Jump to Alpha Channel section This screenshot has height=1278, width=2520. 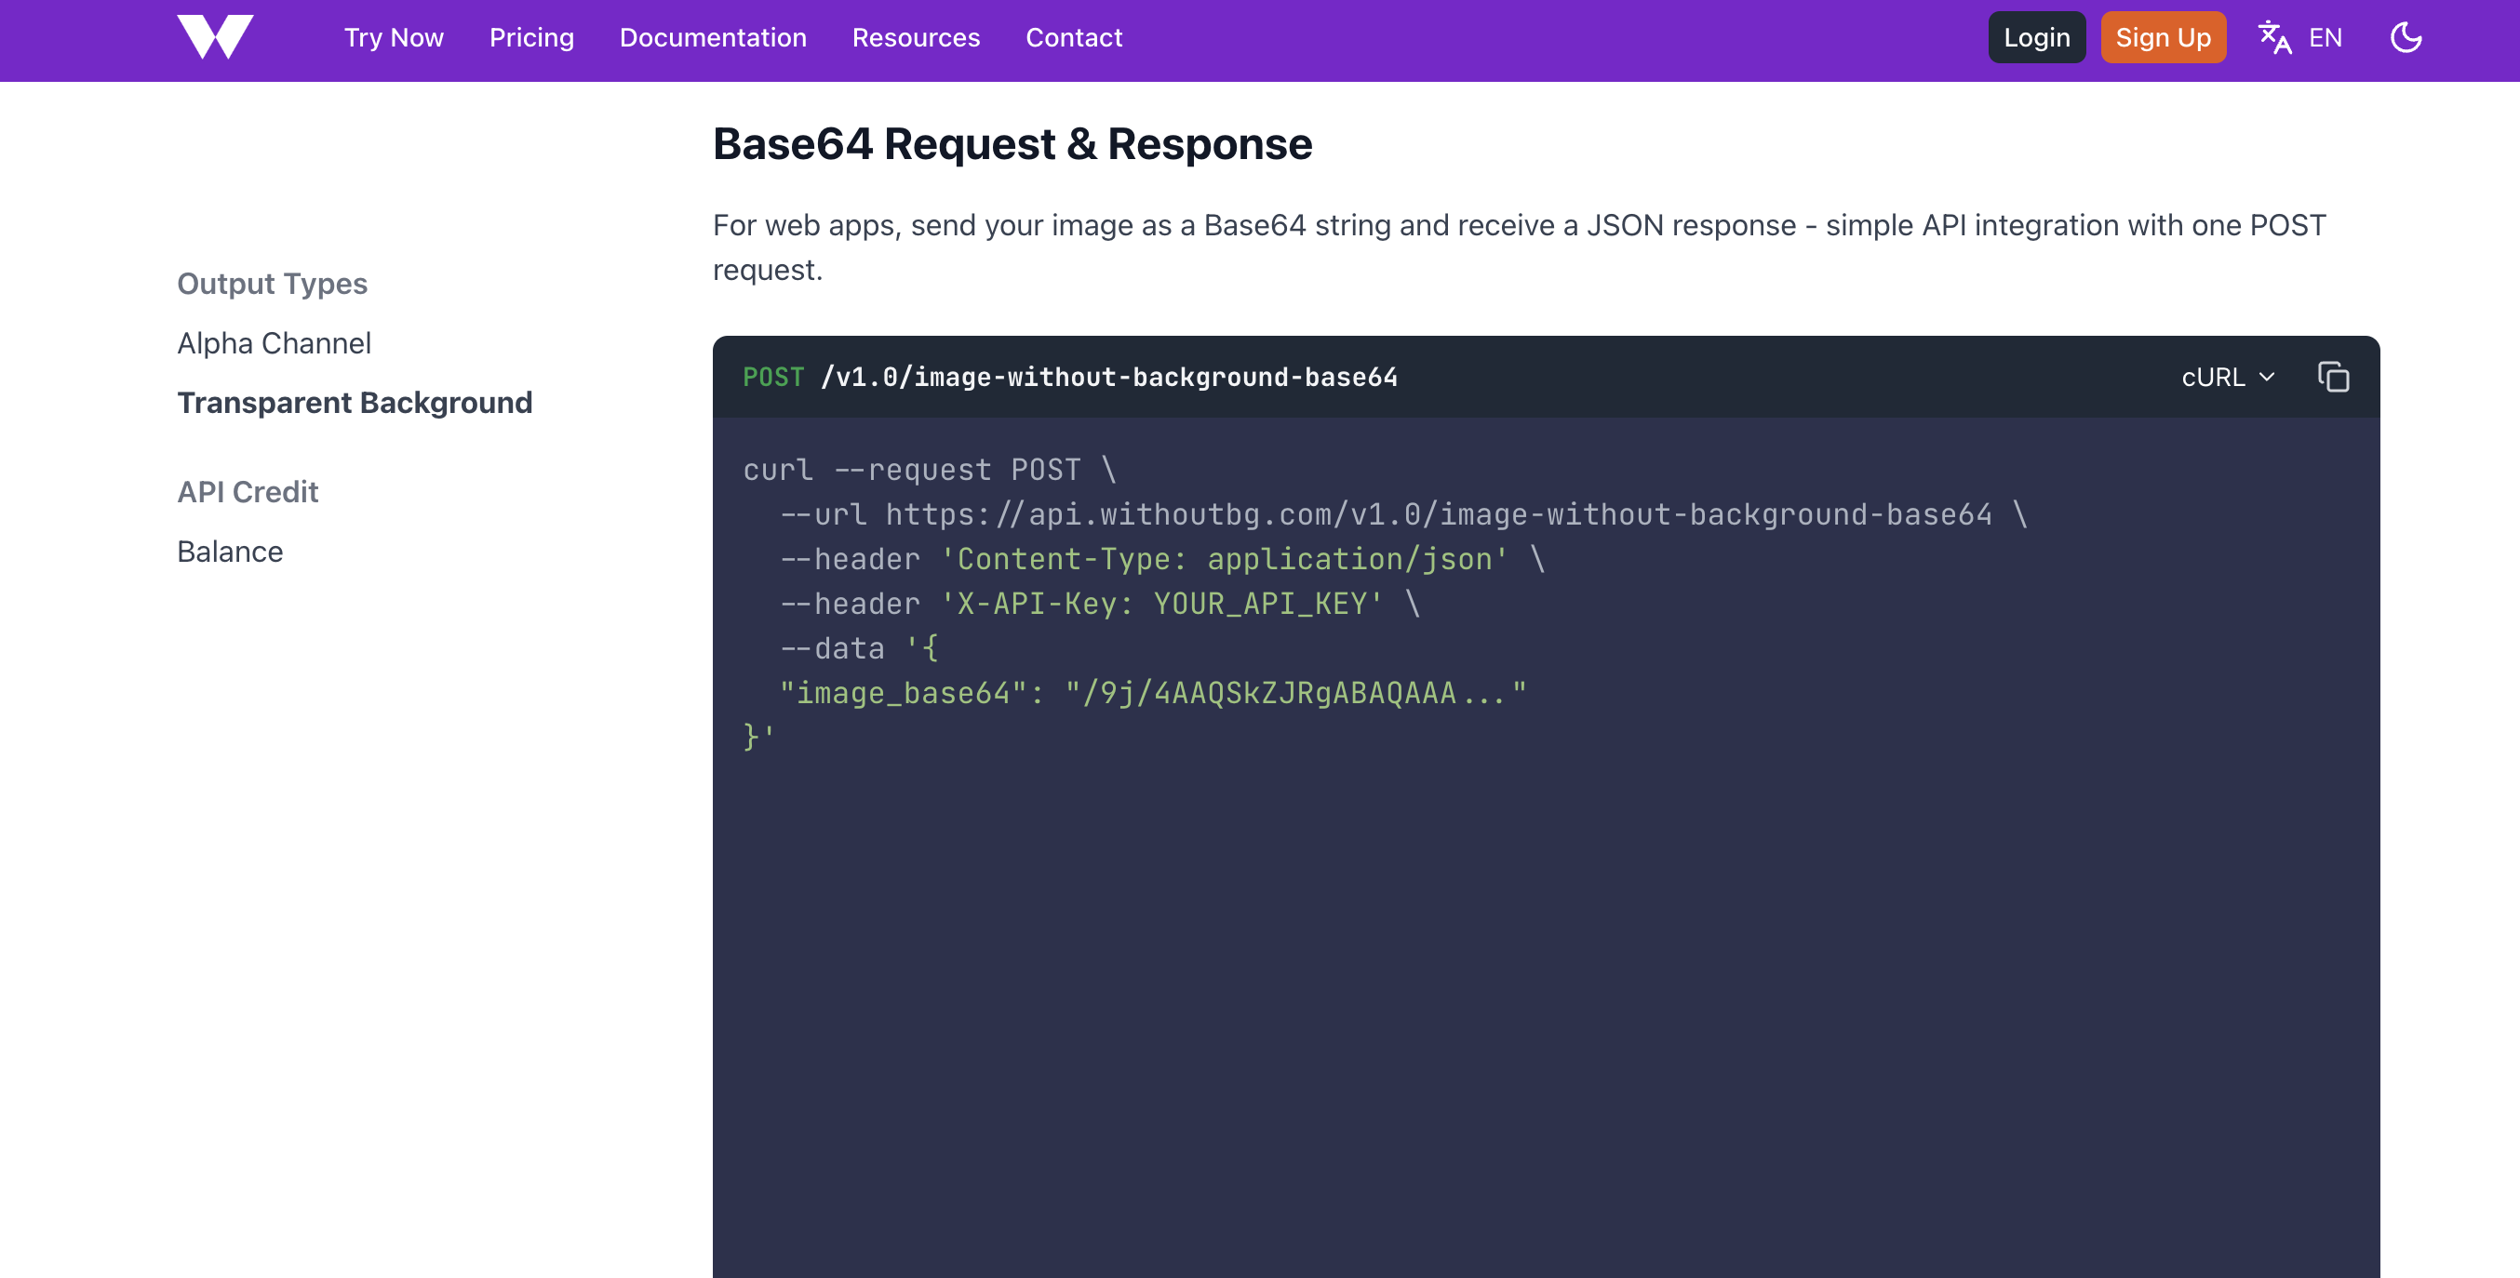pos(274,343)
